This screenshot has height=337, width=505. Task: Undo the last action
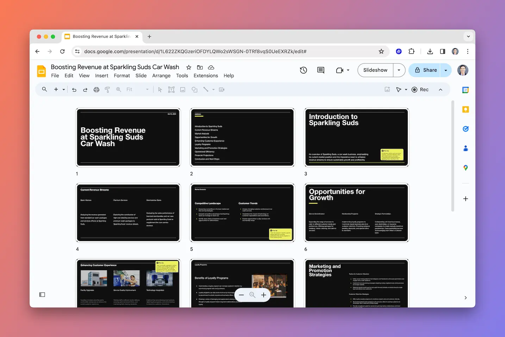[x=74, y=90]
